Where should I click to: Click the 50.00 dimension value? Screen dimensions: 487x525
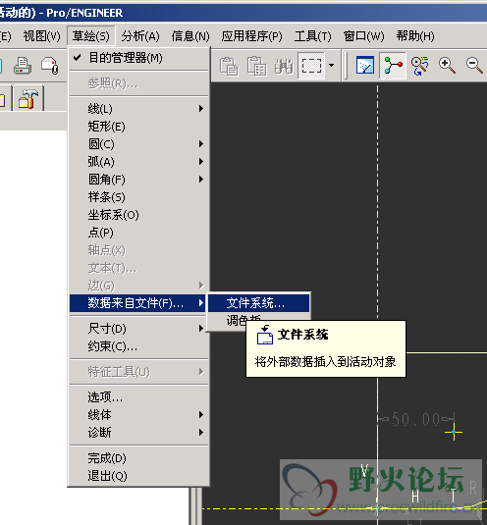coord(415,419)
